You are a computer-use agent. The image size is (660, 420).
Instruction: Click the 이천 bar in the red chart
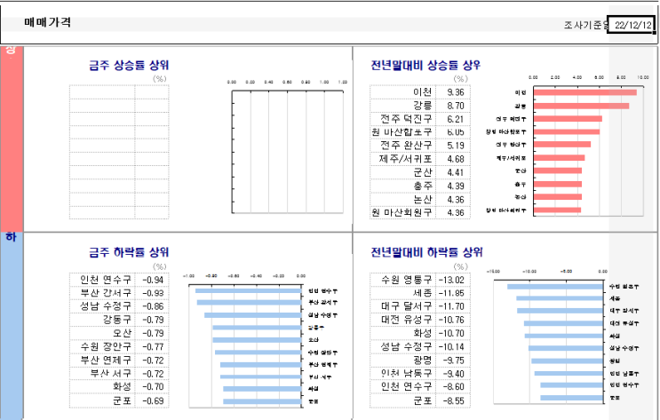click(x=585, y=92)
